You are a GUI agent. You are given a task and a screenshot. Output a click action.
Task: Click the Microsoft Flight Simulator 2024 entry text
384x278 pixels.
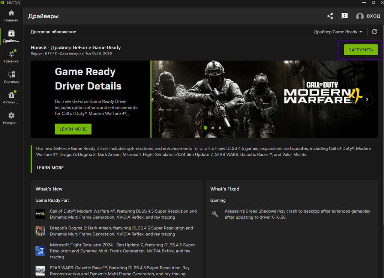122,251
